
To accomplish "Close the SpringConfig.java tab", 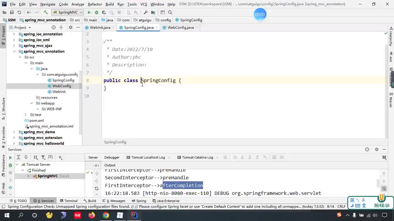I will pos(157,27).
